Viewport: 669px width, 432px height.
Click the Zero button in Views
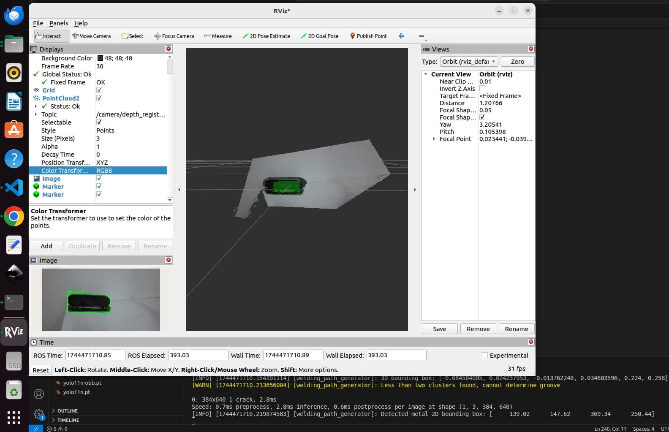pos(517,62)
